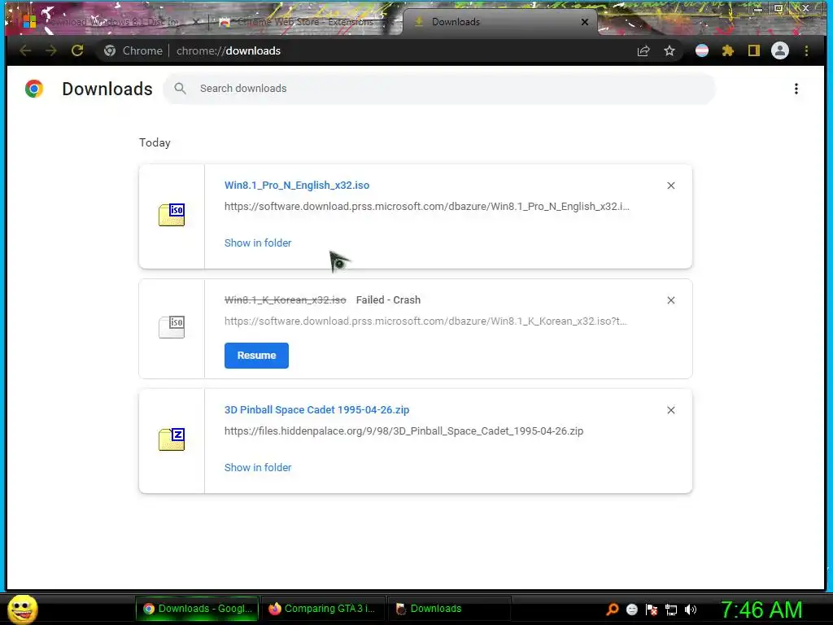Close the Downloads browser tab
This screenshot has height=625, width=833.
(x=584, y=22)
